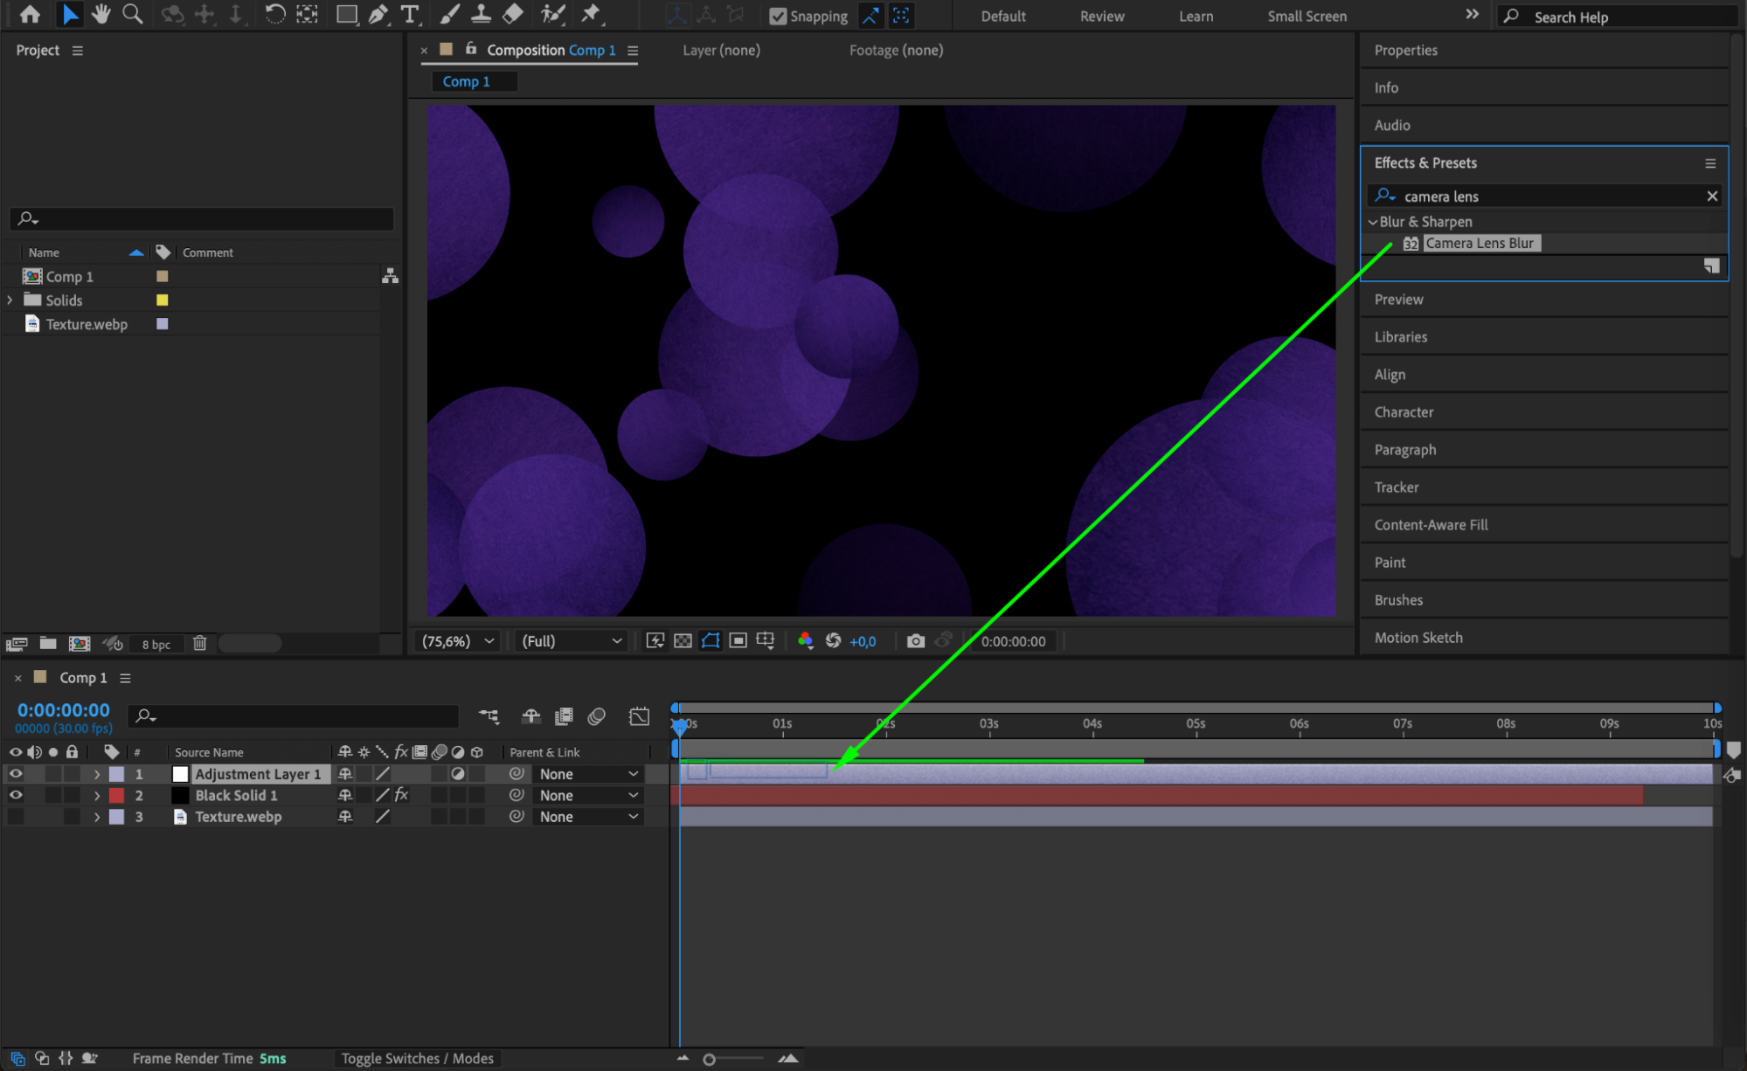Click Toggle Switches / Modes button
The width and height of the screenshot is (1747, 1071).
(417, 1058)
